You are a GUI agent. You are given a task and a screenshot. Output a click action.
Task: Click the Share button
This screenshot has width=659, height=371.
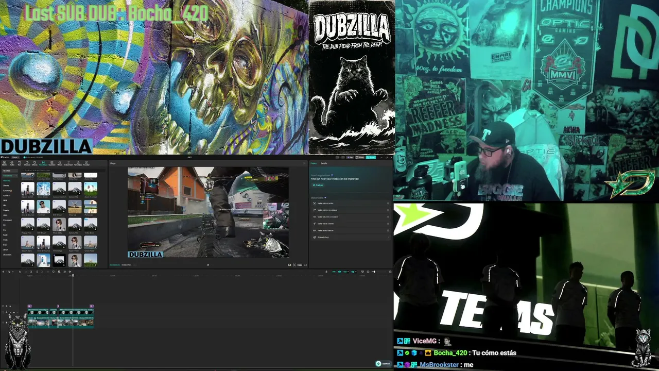361,157
